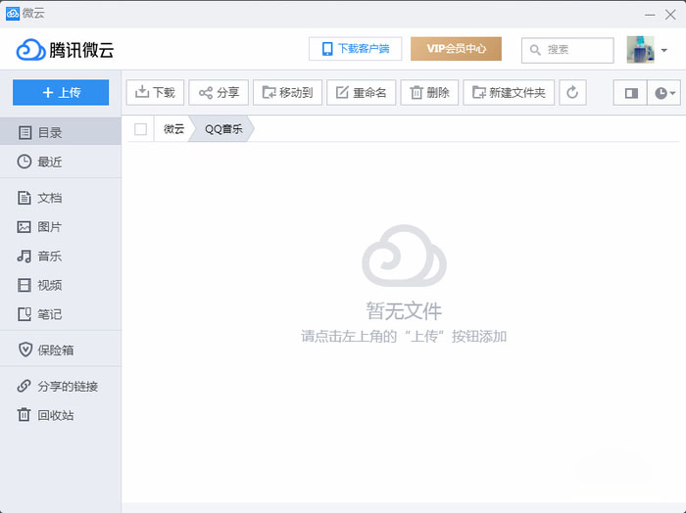
Task: Click the 重命名 rename button
Action: click(x=362, y=93)
